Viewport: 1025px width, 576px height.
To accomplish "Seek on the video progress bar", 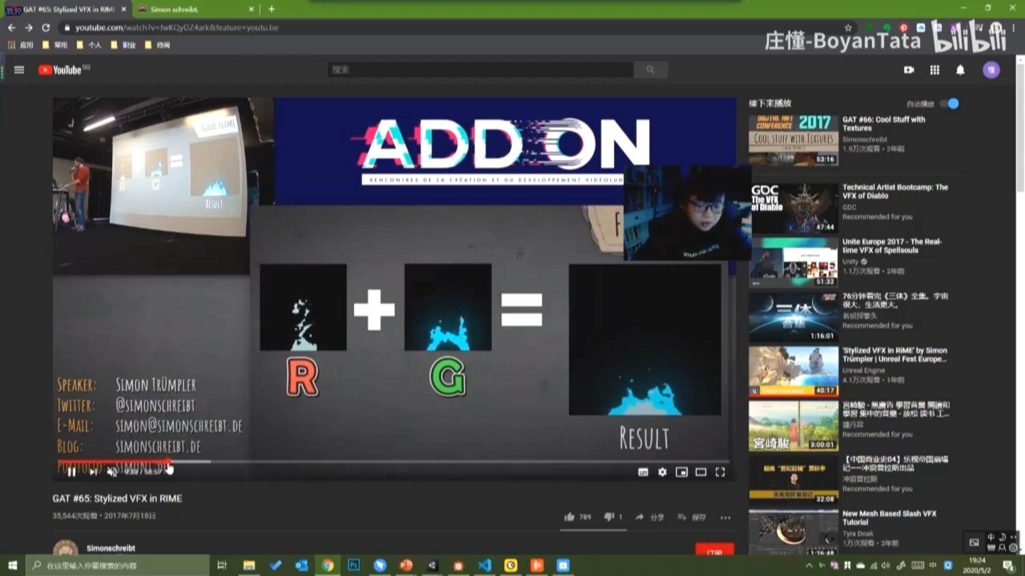I will 393,461.
